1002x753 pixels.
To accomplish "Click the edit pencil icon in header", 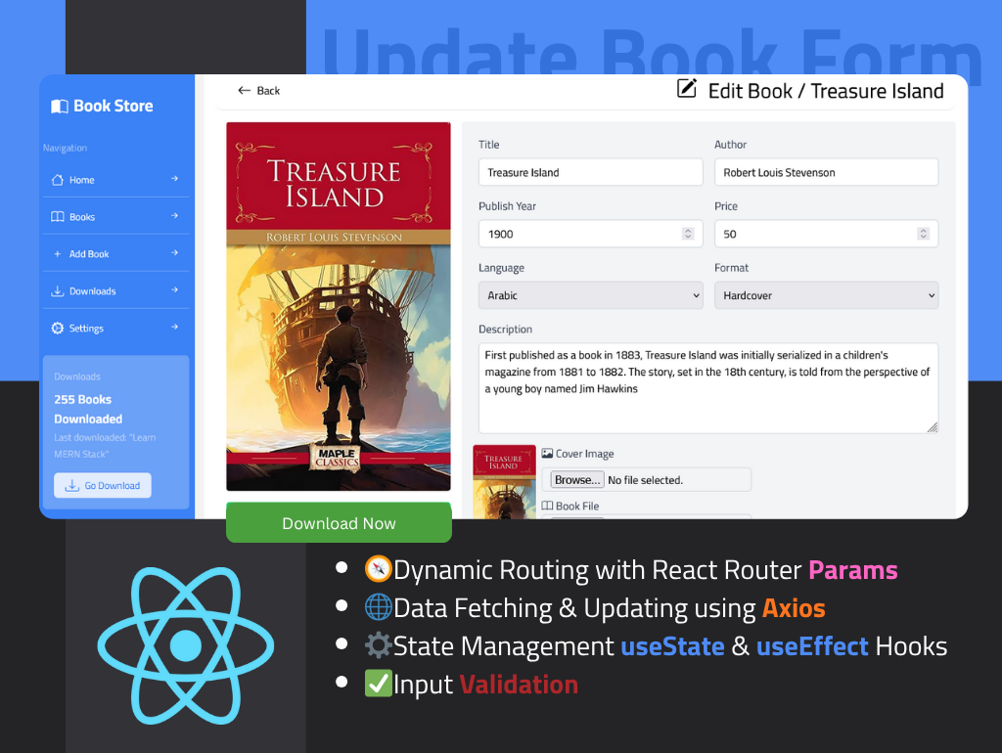I will pos(688,90).
